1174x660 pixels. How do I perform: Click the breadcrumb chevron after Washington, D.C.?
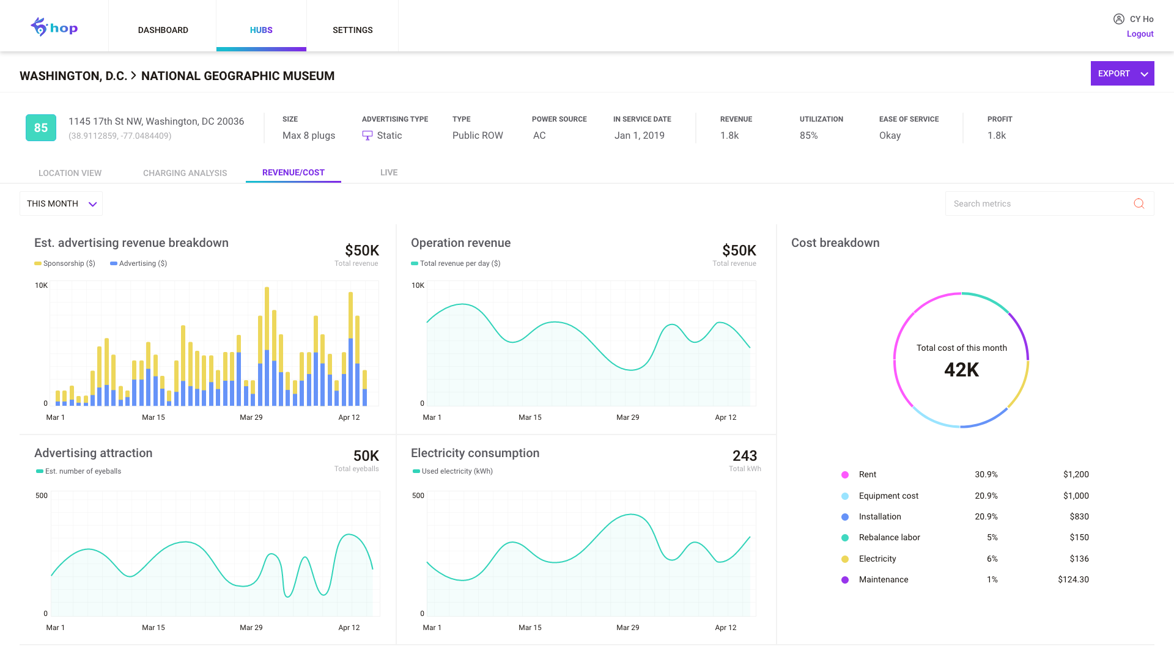click(134, 75)
